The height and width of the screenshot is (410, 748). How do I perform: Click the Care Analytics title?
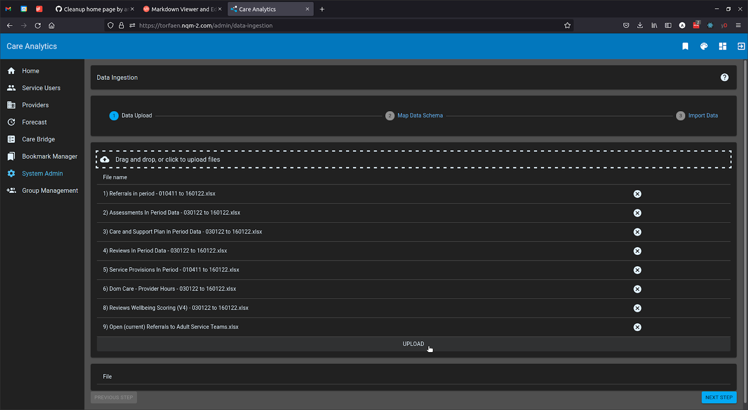(x=32, y=46)
